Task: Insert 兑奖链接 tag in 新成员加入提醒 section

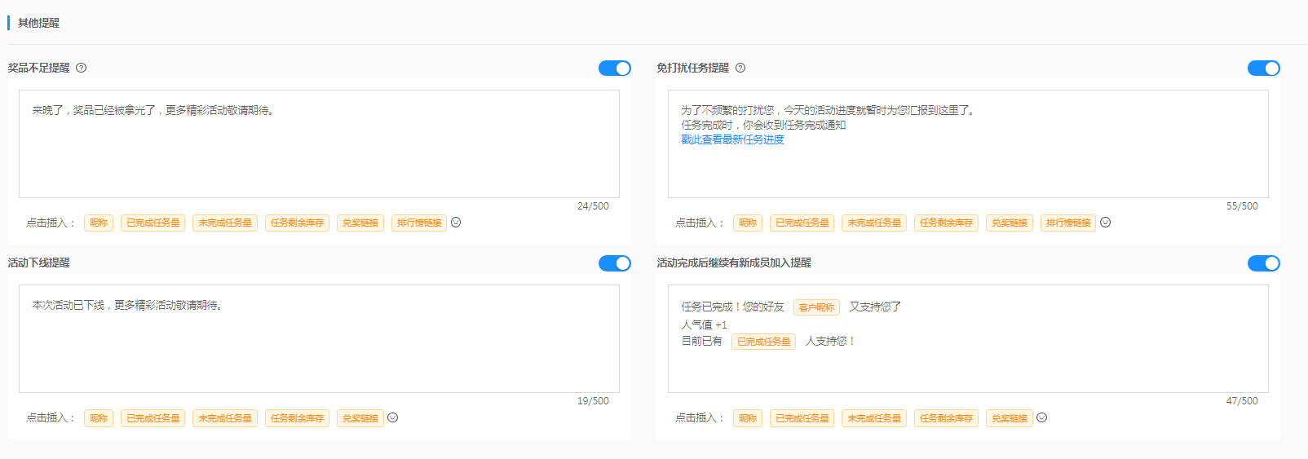Action: coord(1010,418)
